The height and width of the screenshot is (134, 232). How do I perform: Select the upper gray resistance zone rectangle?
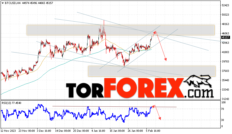point(121,30)
